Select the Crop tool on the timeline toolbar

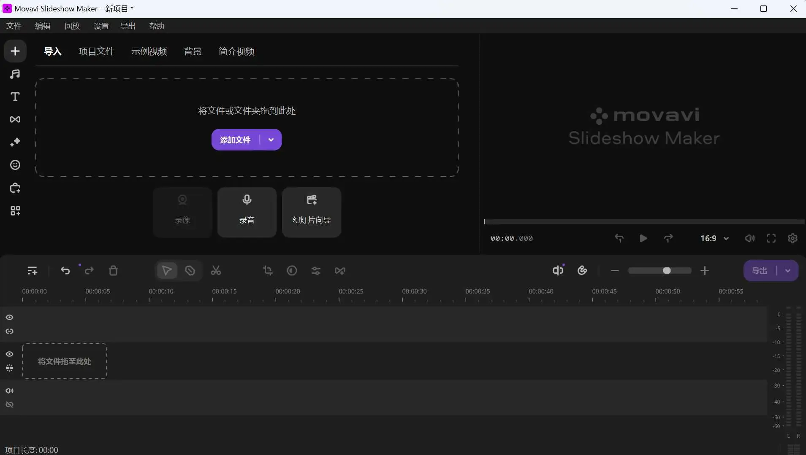pos(268,270)
